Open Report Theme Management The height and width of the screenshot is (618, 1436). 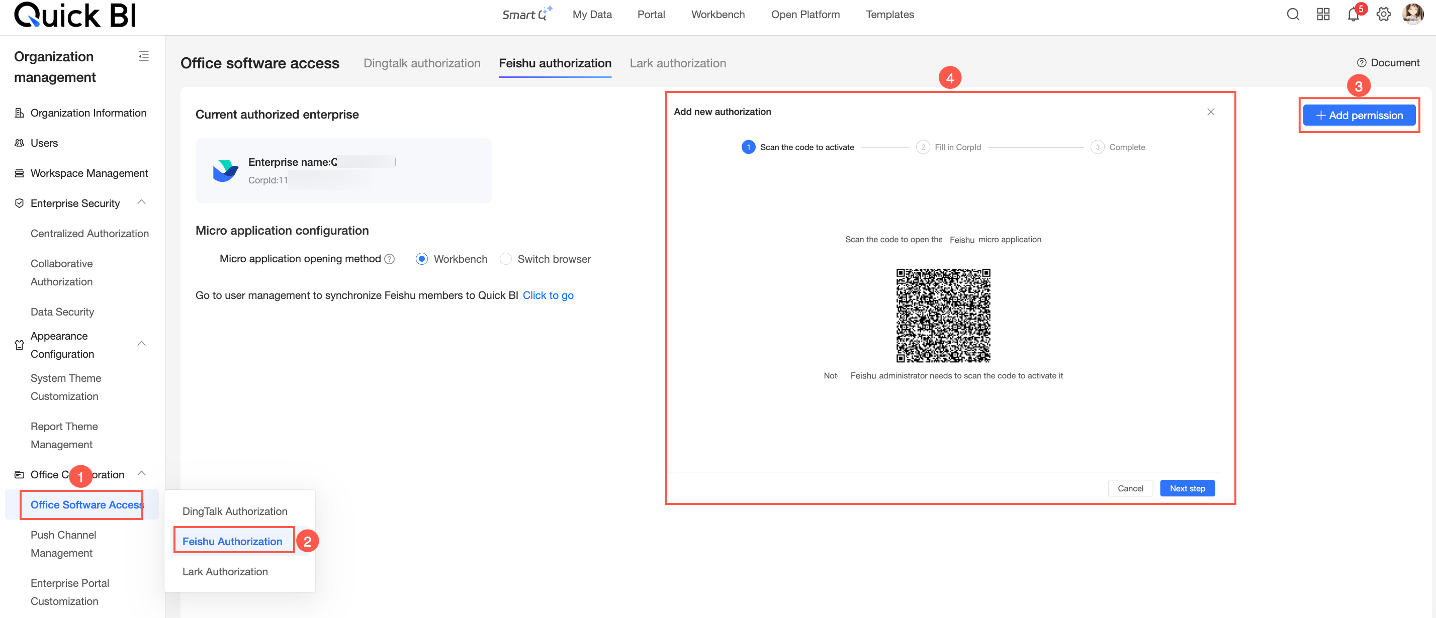coord(64,436)
